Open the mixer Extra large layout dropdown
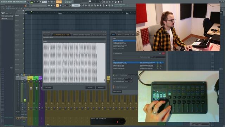Image resolution: width=225 pixels, height=127 pixels. (x=27, y=75)
